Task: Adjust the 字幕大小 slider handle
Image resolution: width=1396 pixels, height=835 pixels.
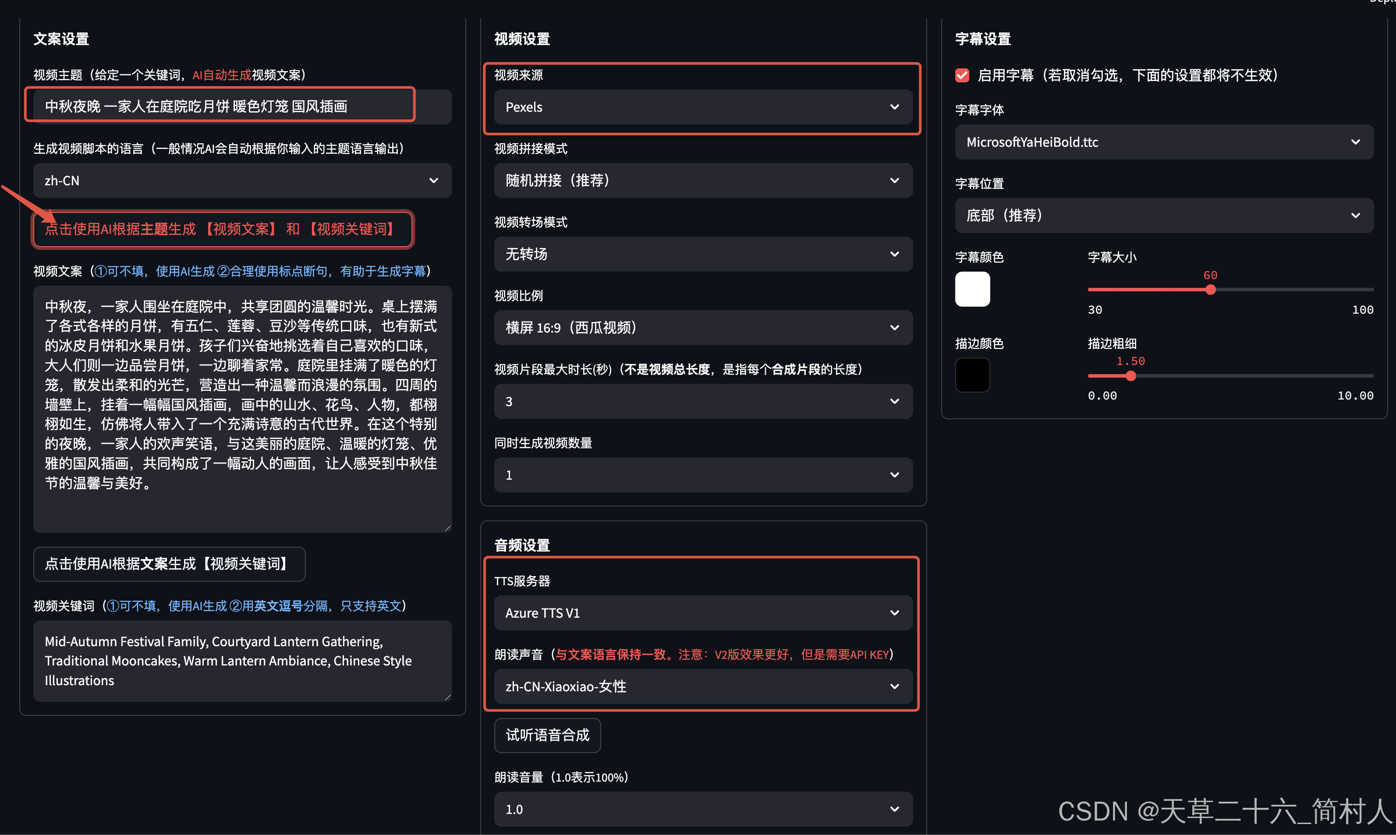Action: [x=1210, y=289]
